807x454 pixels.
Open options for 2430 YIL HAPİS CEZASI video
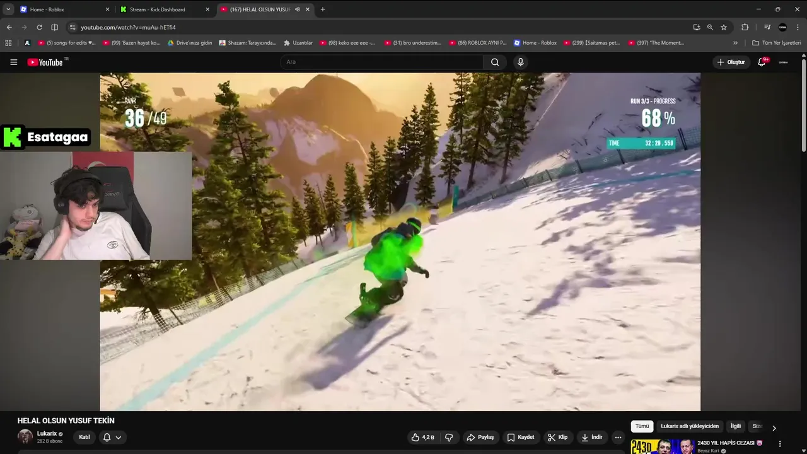[780, 444]
